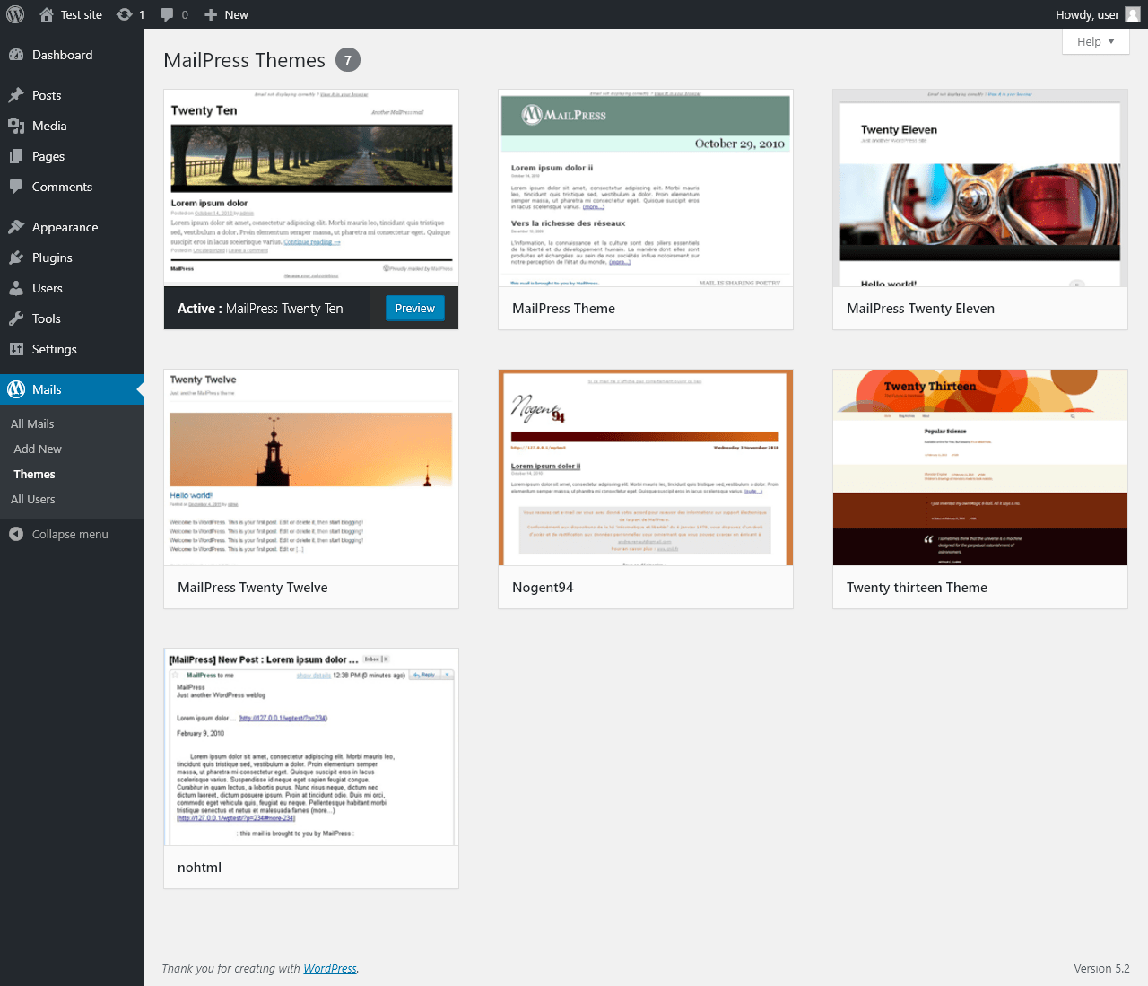Screen dimensions: 1148x986
Task: Click the WordPress logo in admin bar
Action: 15,14
